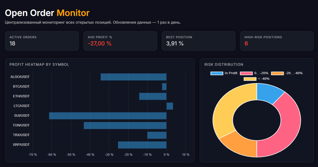This screenshot has width=318, height=167.
Task: Select the TRX/USDT profit bar
Action: click(157, 135)
